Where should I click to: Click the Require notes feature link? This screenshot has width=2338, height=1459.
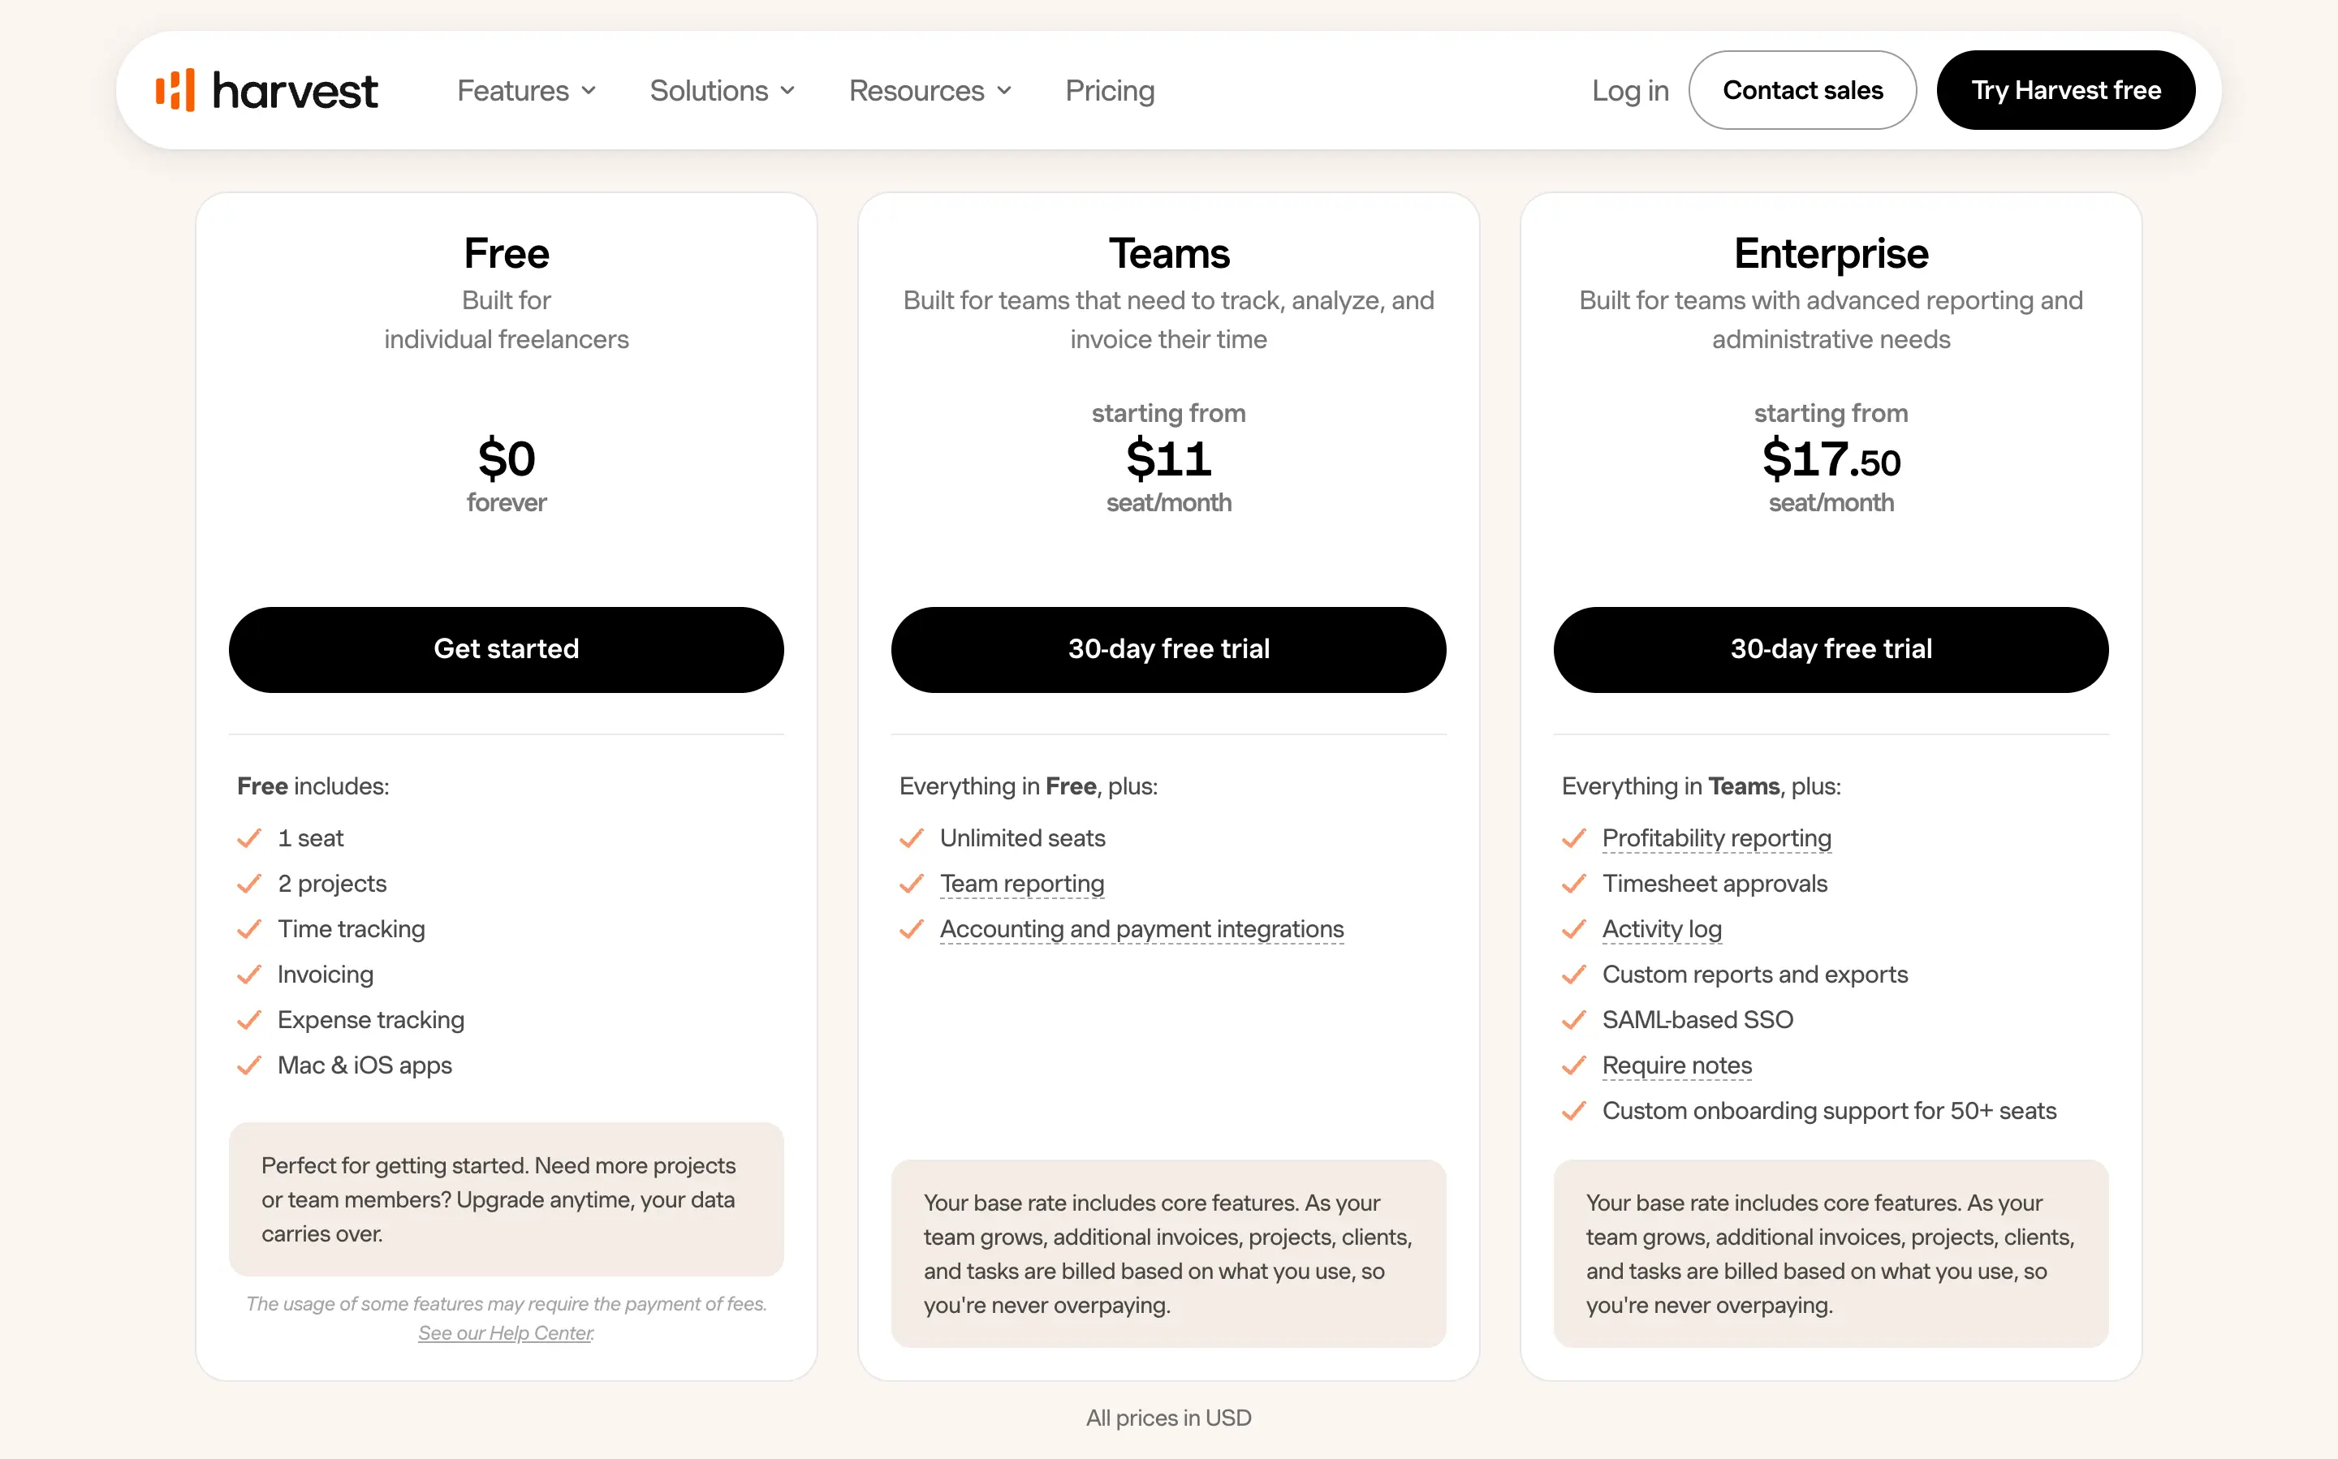pyautogui.click(x=1676, y=1065)
